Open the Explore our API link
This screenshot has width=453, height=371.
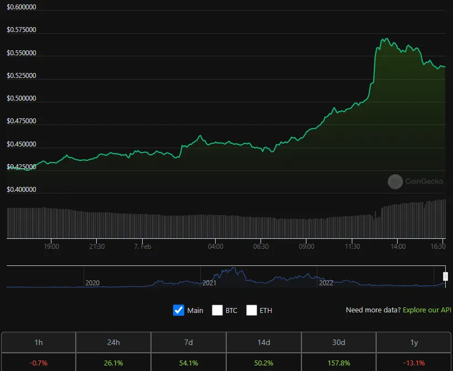pos(426,310)
